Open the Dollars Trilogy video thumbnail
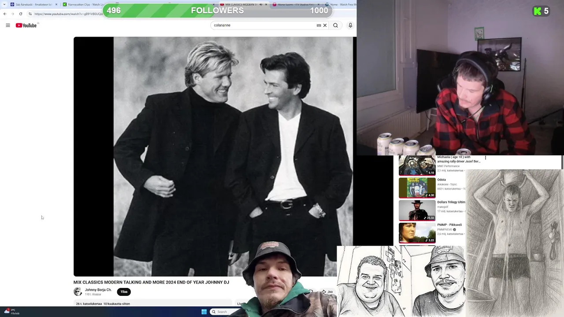Screen dimensions: 564x317 [x=417, y=210]
